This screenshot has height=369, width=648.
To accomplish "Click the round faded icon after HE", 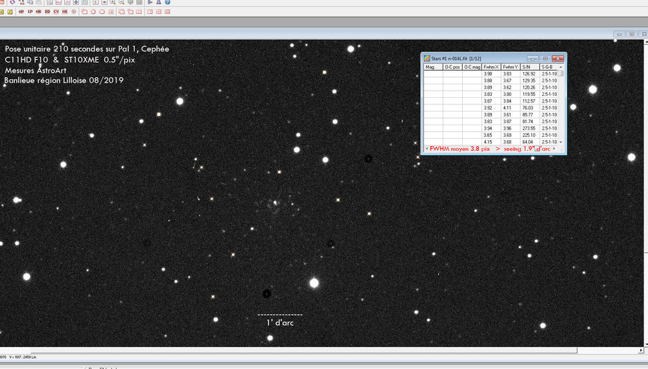I will pos(74,12).
